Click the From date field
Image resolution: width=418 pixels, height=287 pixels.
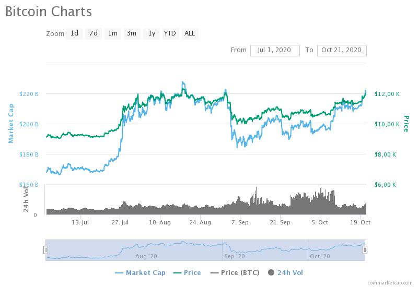[275, 50]
